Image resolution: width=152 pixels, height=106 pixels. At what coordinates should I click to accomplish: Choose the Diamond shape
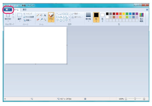[x=58, y=20]
